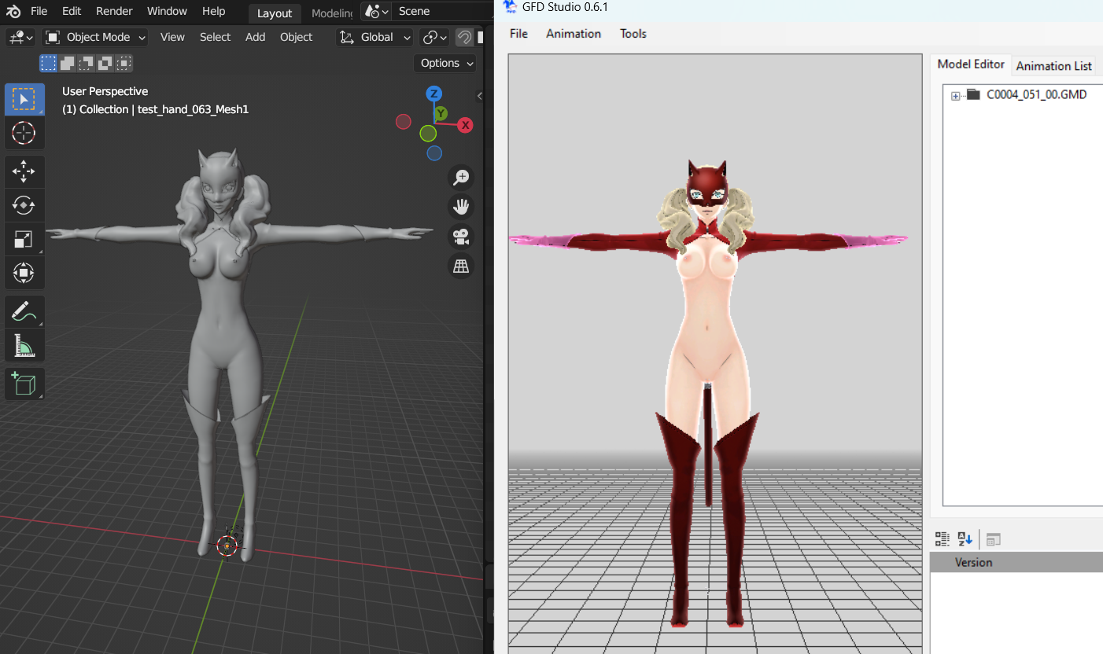The width and height of the screenshot is (1103, 654).
Task: Open the Object Mode dropdown
Action: pyautogui.click(x=95, y=37)
